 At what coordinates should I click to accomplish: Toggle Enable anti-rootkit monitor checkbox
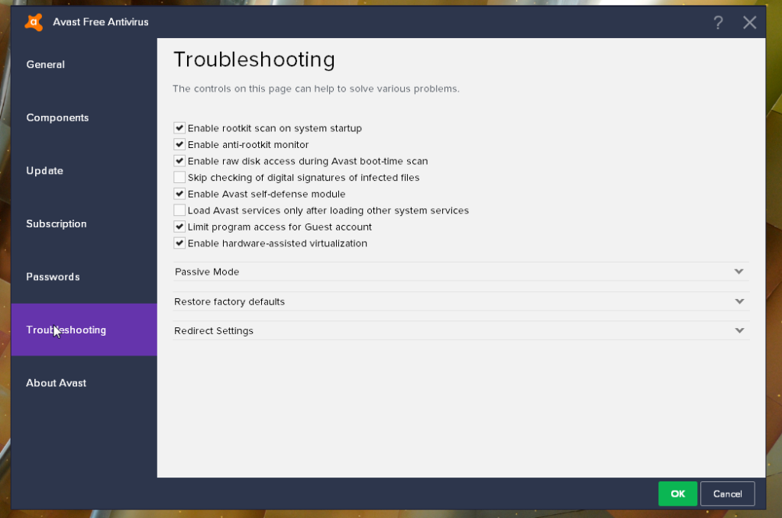(x=179, y=144)
